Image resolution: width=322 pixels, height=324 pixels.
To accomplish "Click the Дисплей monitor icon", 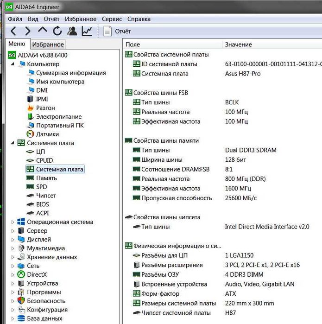I will coord(21,239).
